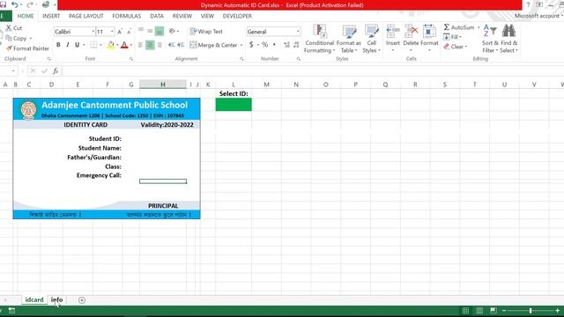Click the AutoSum button
This screenshot has width=564, height=317.
click(x=459, y=27)
